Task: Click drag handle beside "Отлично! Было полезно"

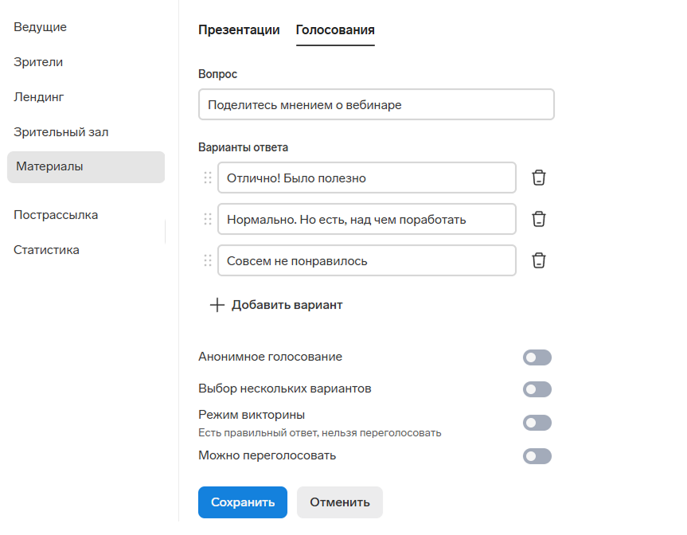Action: [208, 178]
